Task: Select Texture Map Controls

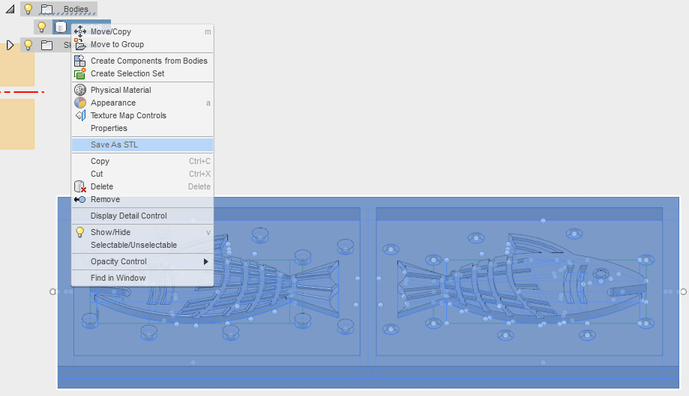Action: click(142, 115)
